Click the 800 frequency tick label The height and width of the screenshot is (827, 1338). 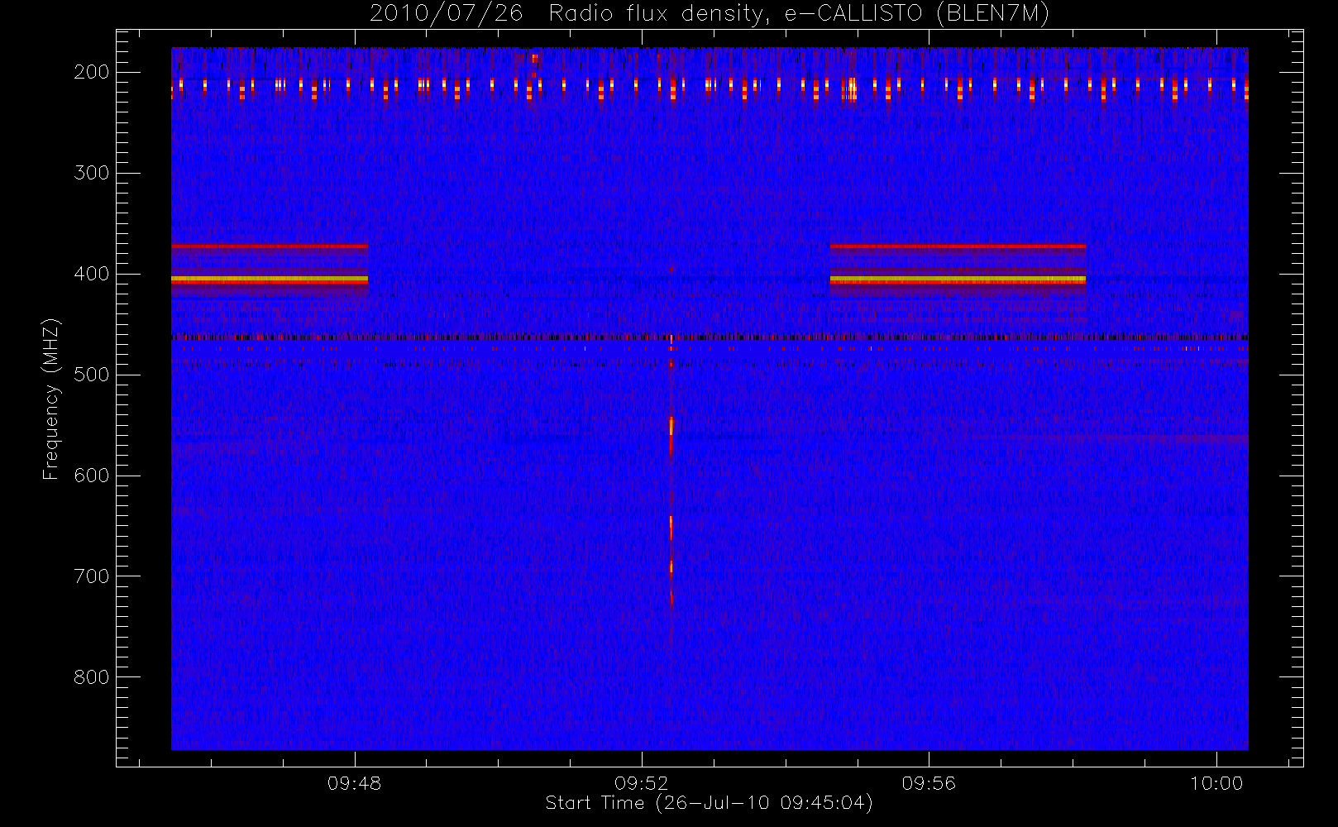point(91,677)
